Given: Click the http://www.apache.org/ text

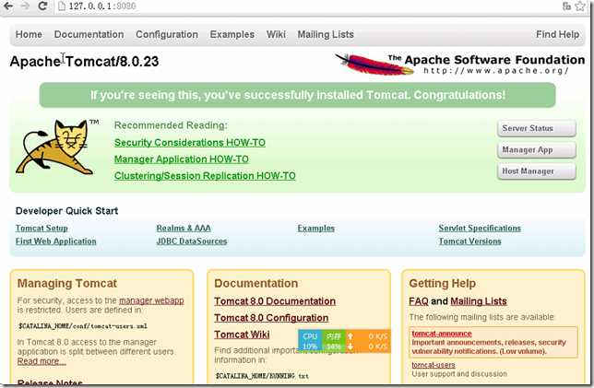Looking at the screenshot, I should (496, 71).
